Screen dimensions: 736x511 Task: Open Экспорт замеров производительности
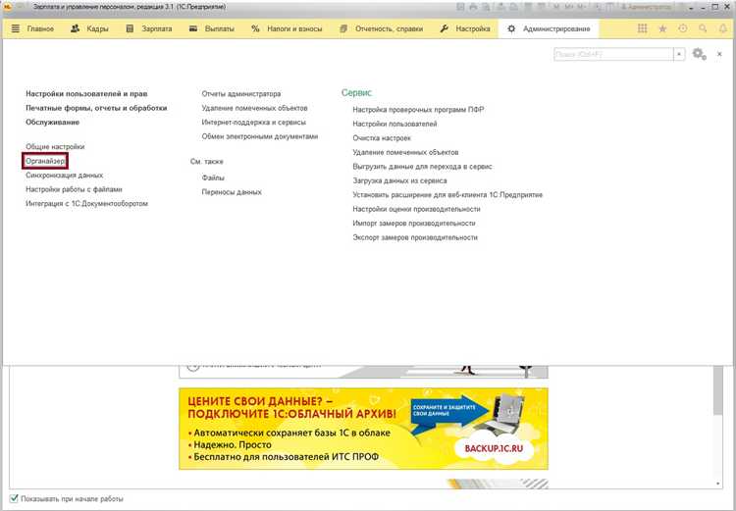[415, 237]
